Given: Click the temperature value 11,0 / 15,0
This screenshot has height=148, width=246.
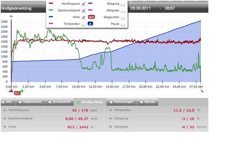Looking at the screenshot, I should click(x=184, y=110).
